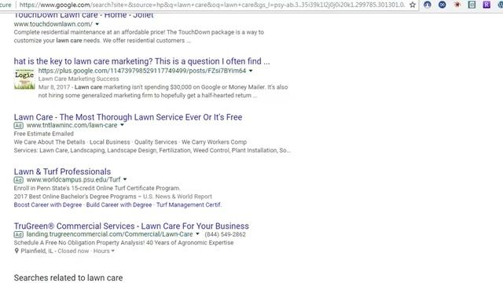Open the map pin icon beside Plainfield, IL
Viewport: 503px width, 283px height.
(x=17, y=251)
